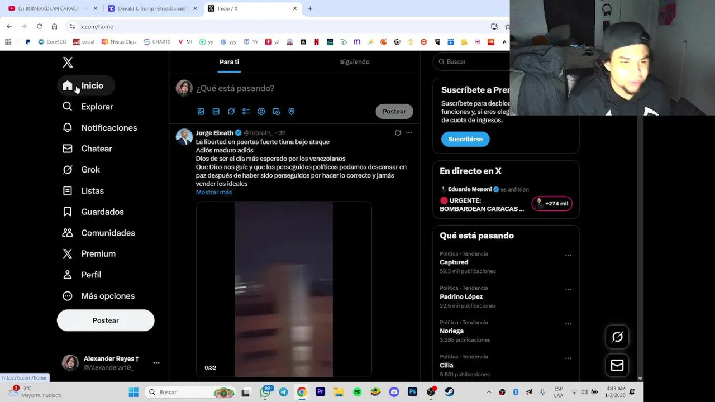Open Notificaciones in the sidebar

(x=99, y=128)
